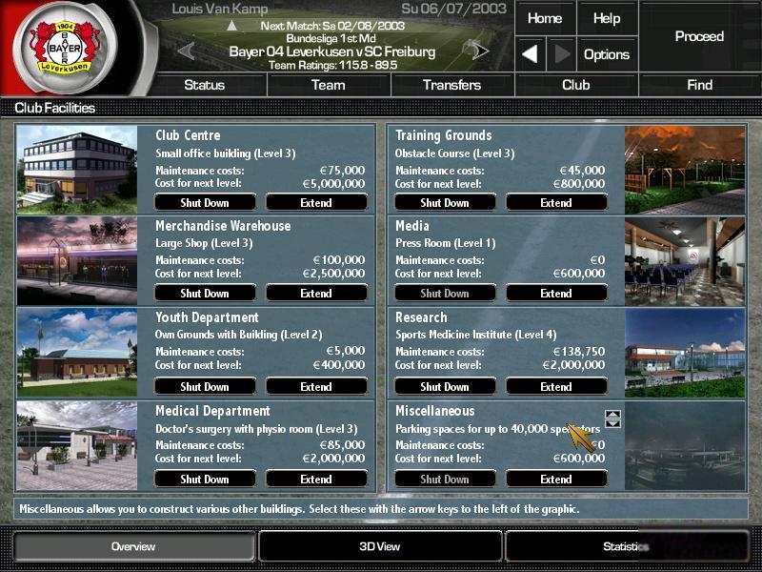
Task: Open the Club menu
Action: tap(576, 85)
